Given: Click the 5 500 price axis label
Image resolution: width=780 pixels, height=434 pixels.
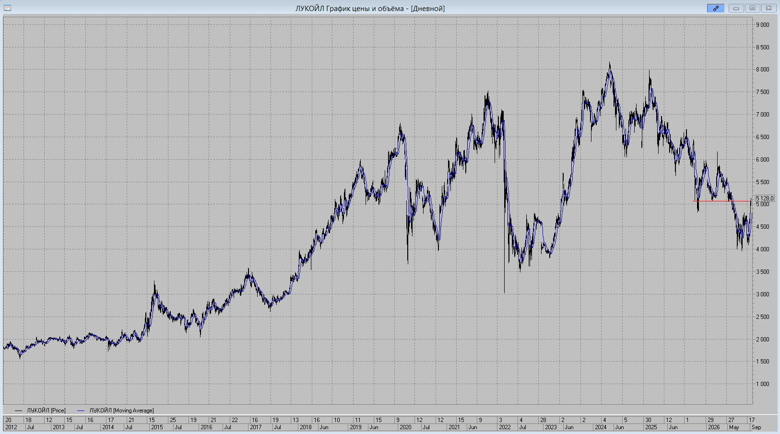Looking at the screenshot, I should [763, 182].
